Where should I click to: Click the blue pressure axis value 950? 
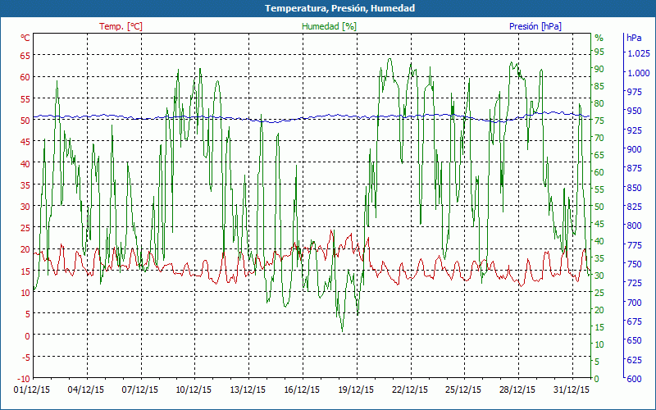634,111
